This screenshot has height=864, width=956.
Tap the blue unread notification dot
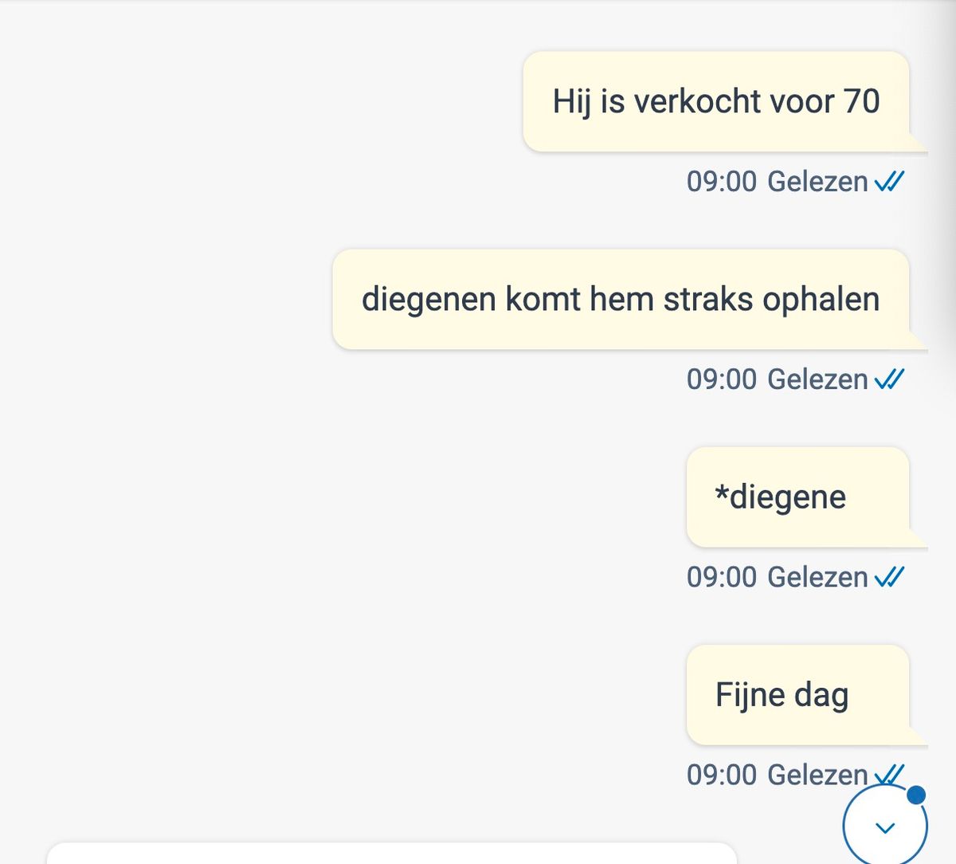[916, 795]
